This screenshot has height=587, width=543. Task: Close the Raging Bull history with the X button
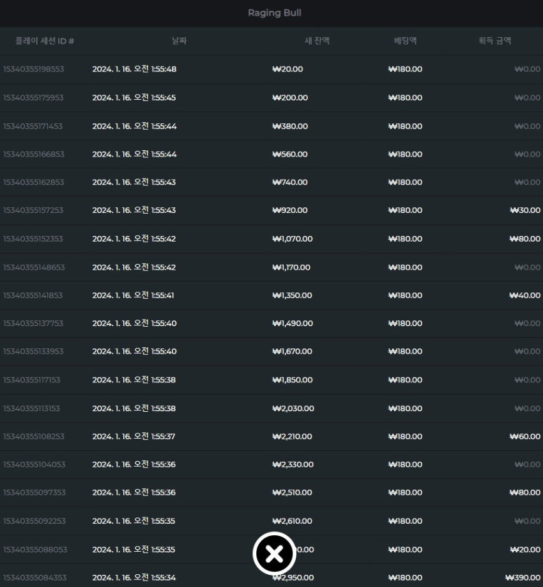click(274, 554)
